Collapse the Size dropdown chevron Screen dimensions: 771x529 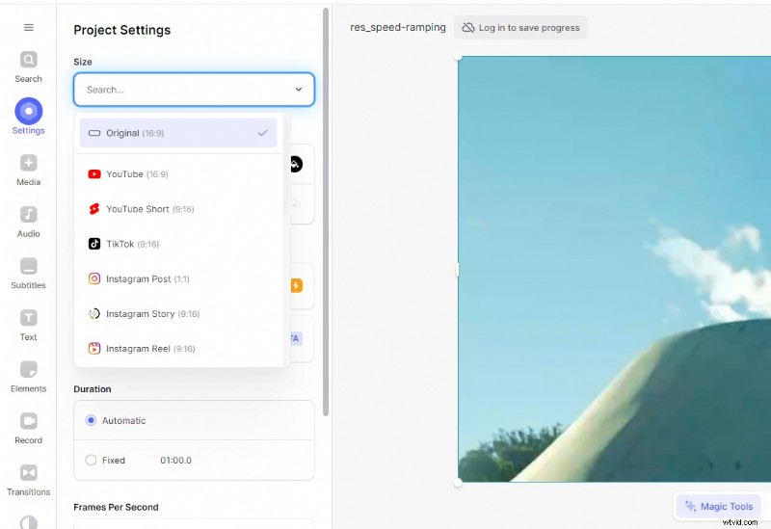(299, 90)
